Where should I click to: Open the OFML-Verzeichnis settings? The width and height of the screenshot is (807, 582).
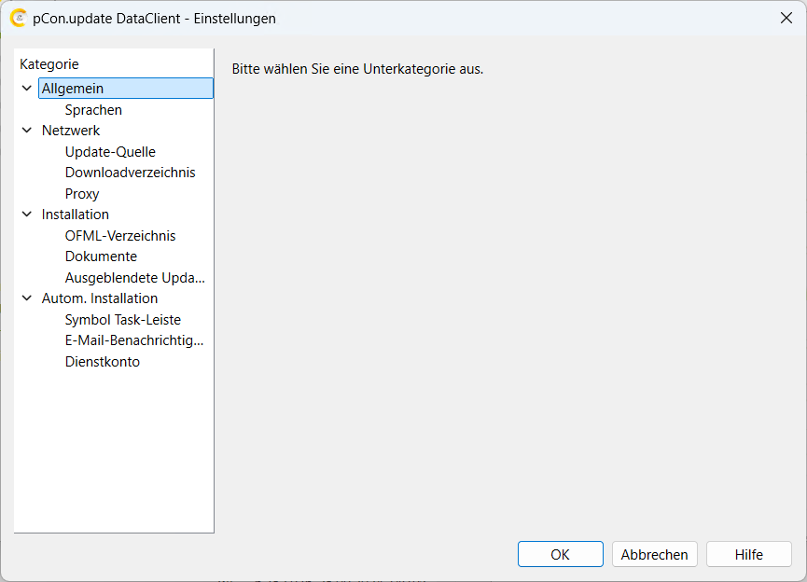click(120, 236)
